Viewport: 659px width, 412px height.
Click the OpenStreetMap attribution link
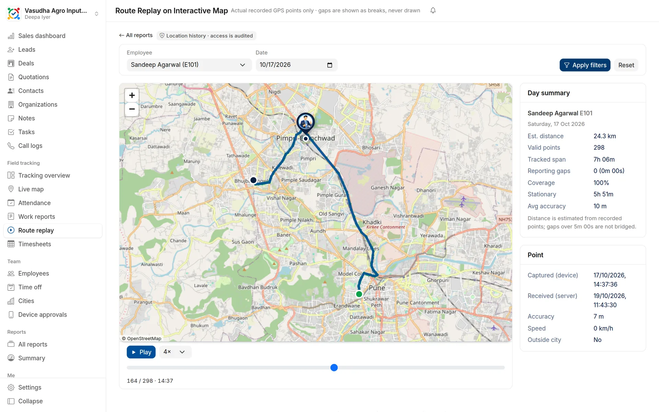144,339
